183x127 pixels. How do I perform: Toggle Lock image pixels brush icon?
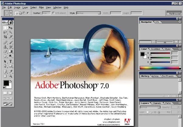click(x=151, y=112)
